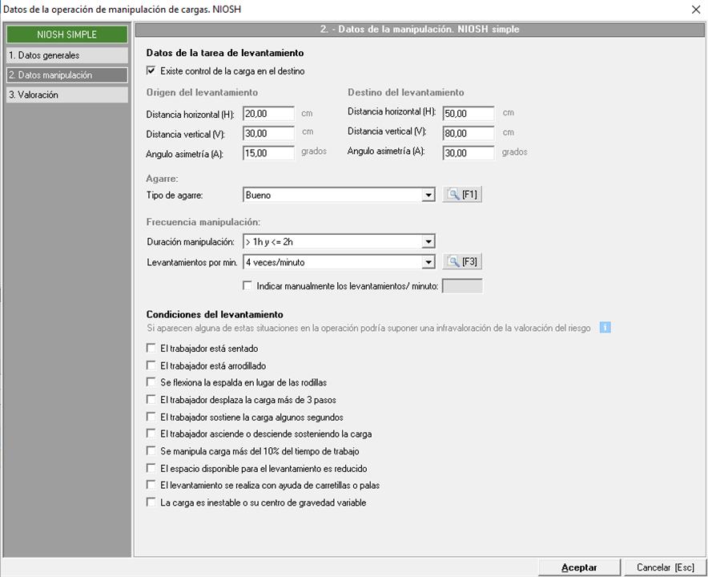Screen dimensions: 708x577
Task: Check 'Indicar manualmente los levantamientos/minuto'
Action: (247, 285)
